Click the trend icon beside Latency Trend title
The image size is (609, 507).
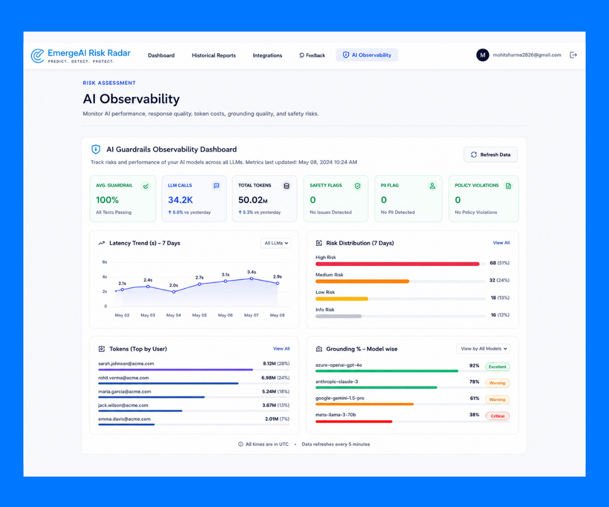click(x=101, y=243)
